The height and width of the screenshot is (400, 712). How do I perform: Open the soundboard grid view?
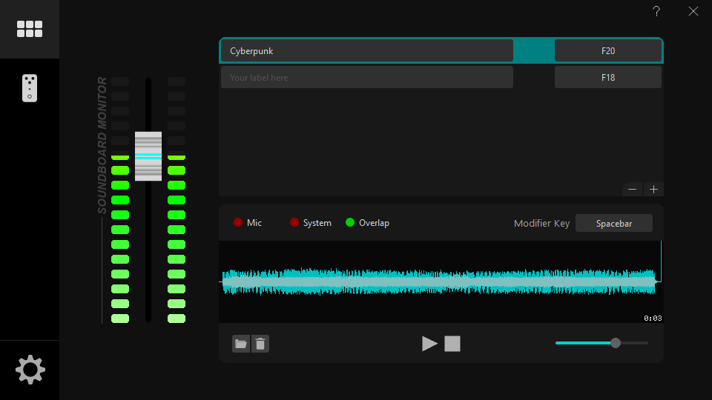coord(30,29)
